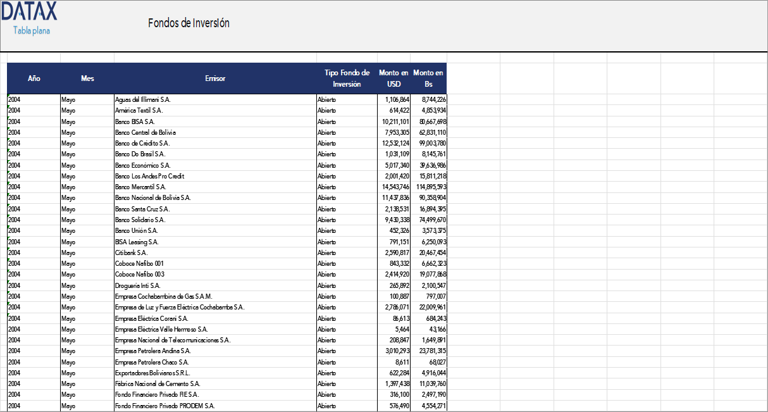Click the "Monto en USD" column header

click(x=393, y=78)
